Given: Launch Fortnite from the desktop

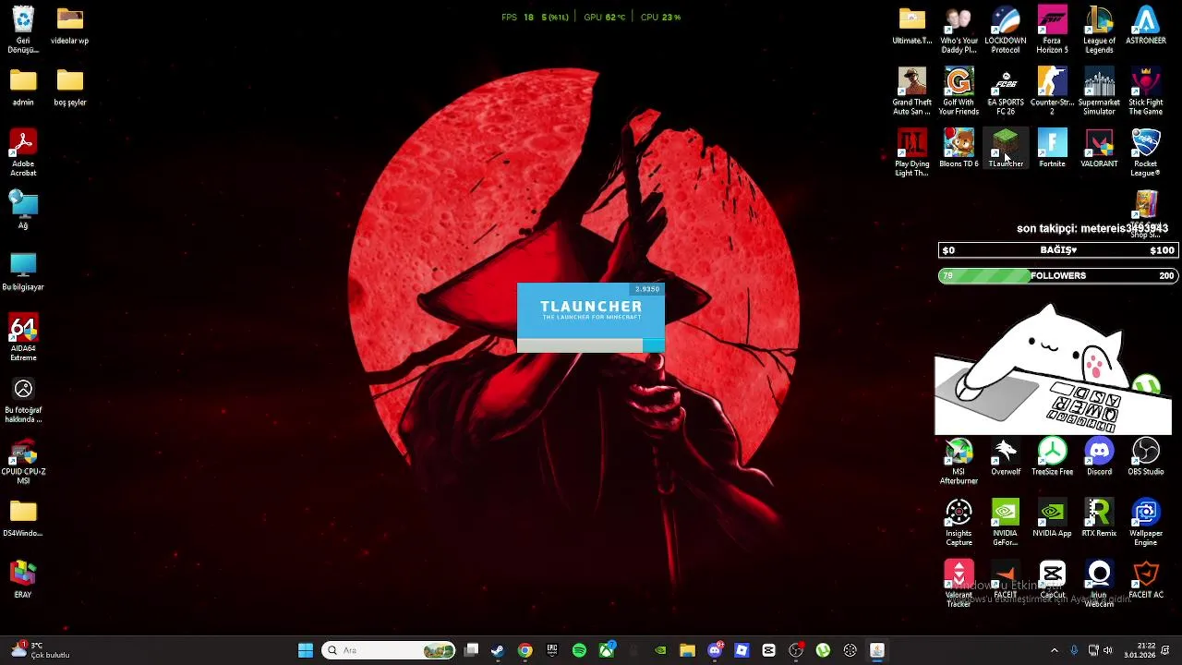Looking at the screenshot, I should pos(1052,149).
